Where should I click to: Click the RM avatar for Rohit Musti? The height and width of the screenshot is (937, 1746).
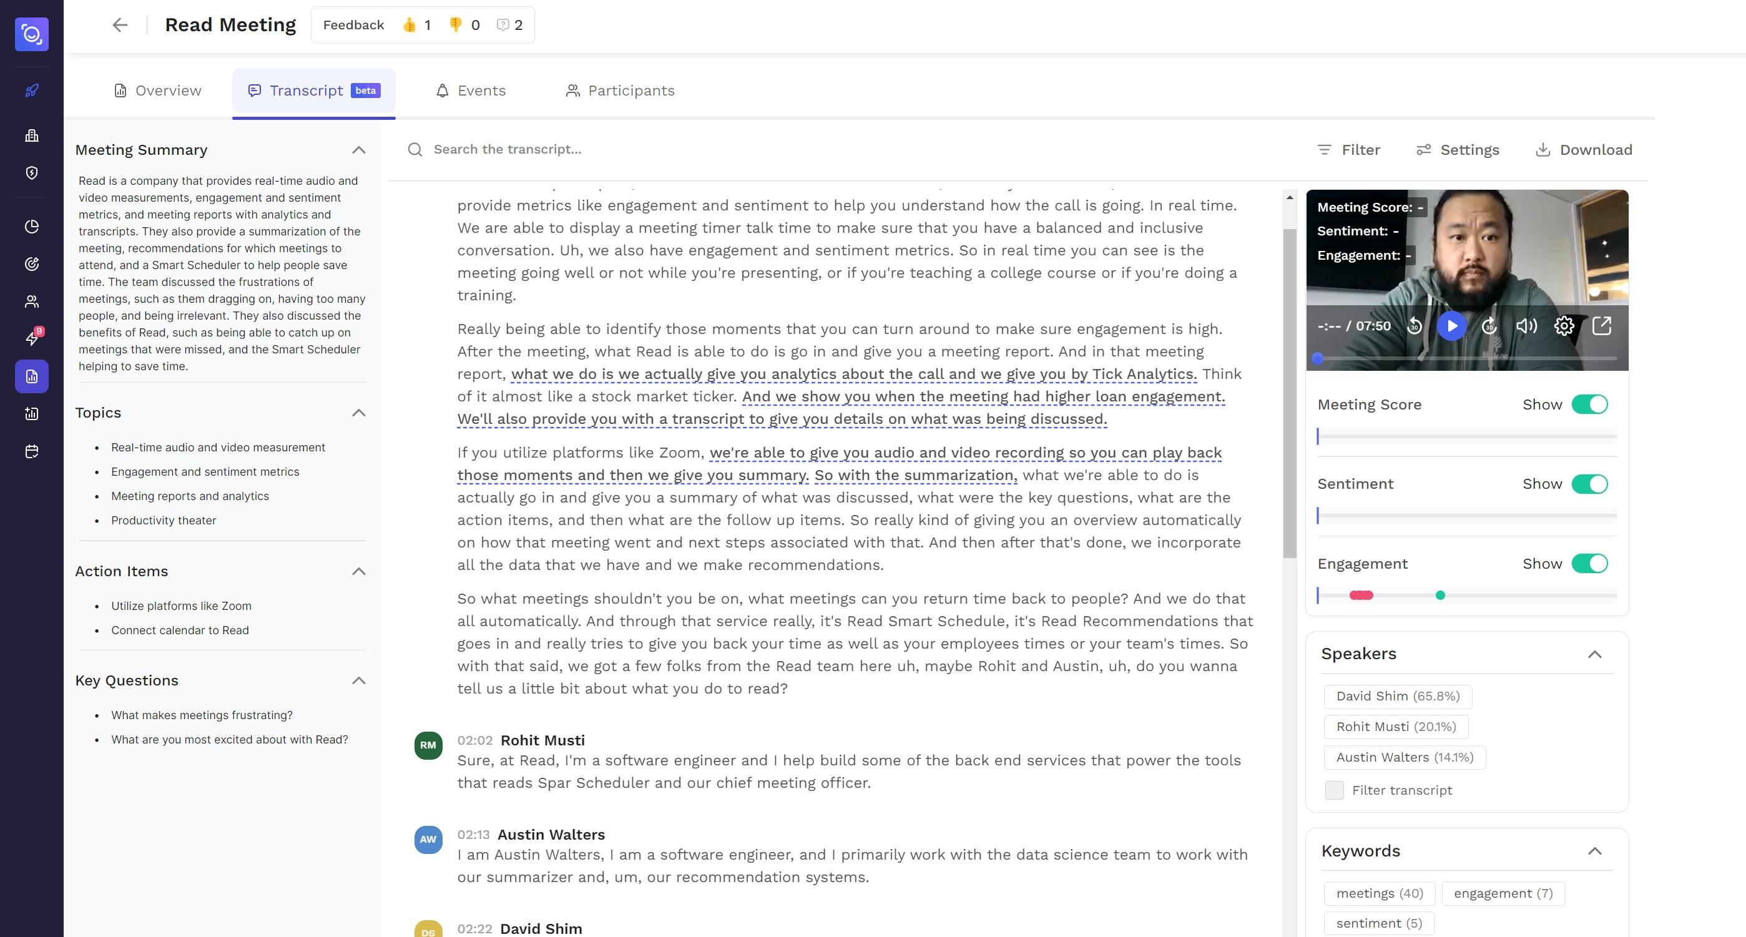tap(428, 745)
